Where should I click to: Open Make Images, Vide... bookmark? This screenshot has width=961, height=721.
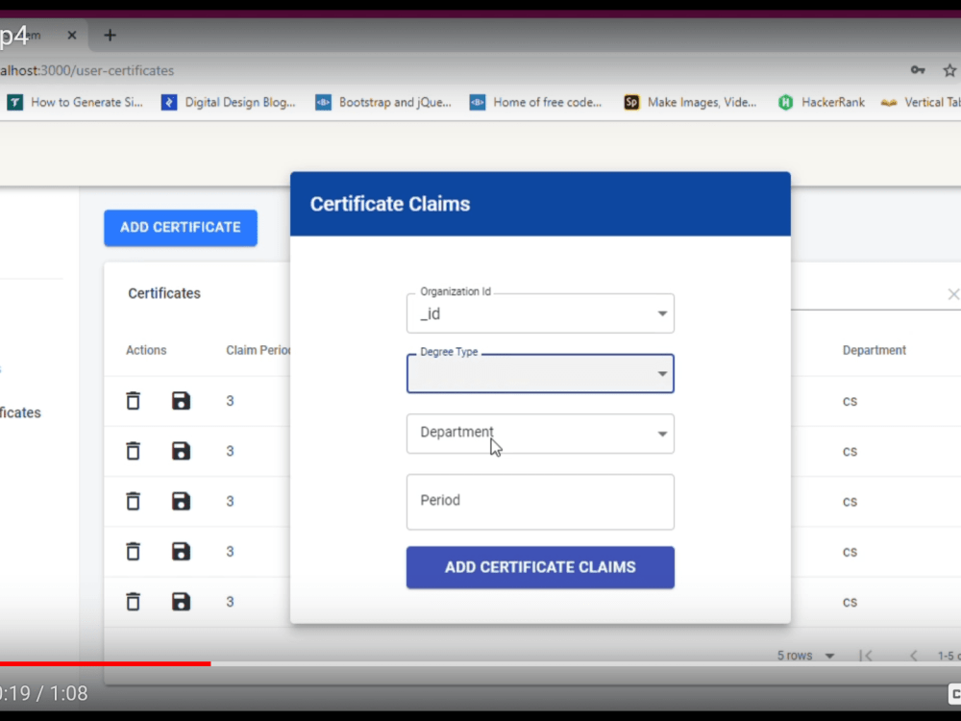point(690,103)
